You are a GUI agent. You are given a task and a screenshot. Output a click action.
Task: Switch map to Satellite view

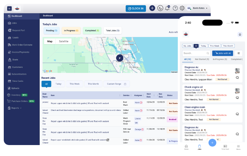tap(64, 41)
